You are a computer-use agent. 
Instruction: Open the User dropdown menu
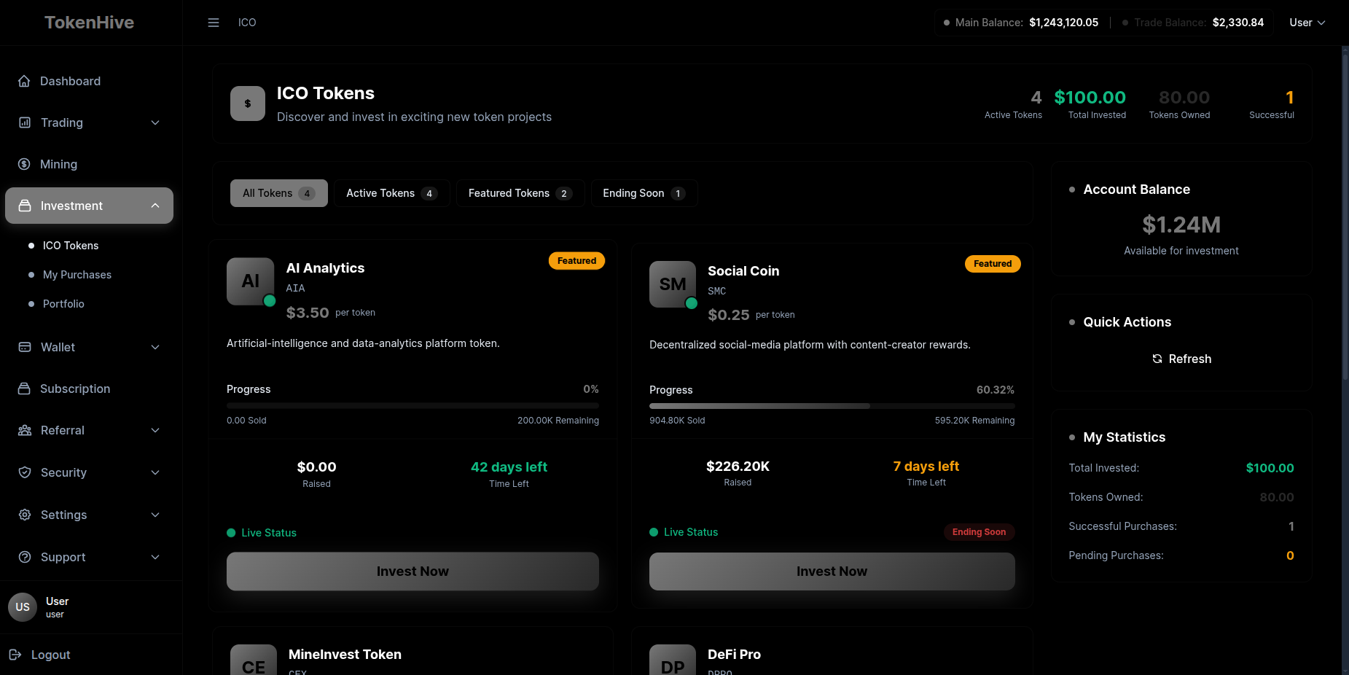[1307, 23]
